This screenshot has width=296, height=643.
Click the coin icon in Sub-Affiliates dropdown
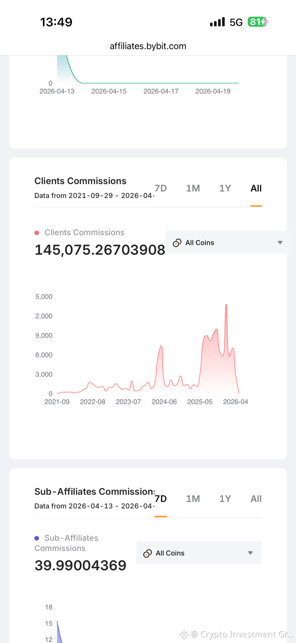(x=148, y=553)
